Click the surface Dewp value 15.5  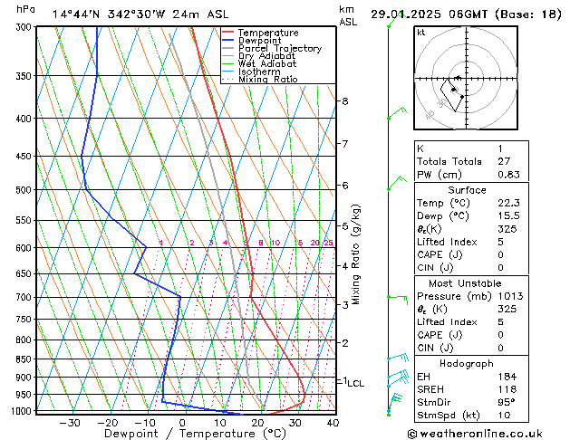tap(508, 216)
